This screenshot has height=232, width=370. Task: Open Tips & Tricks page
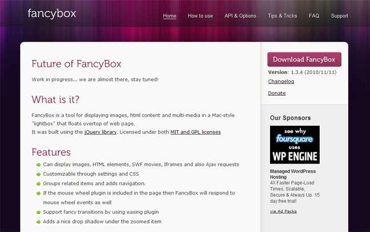click(282, 16)
